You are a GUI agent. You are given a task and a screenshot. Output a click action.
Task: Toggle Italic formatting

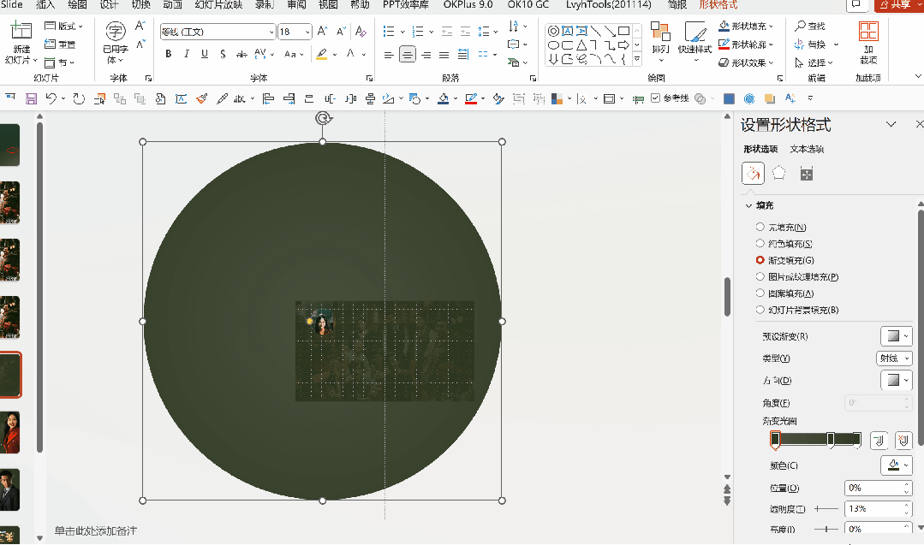click(x=186, y=54)
